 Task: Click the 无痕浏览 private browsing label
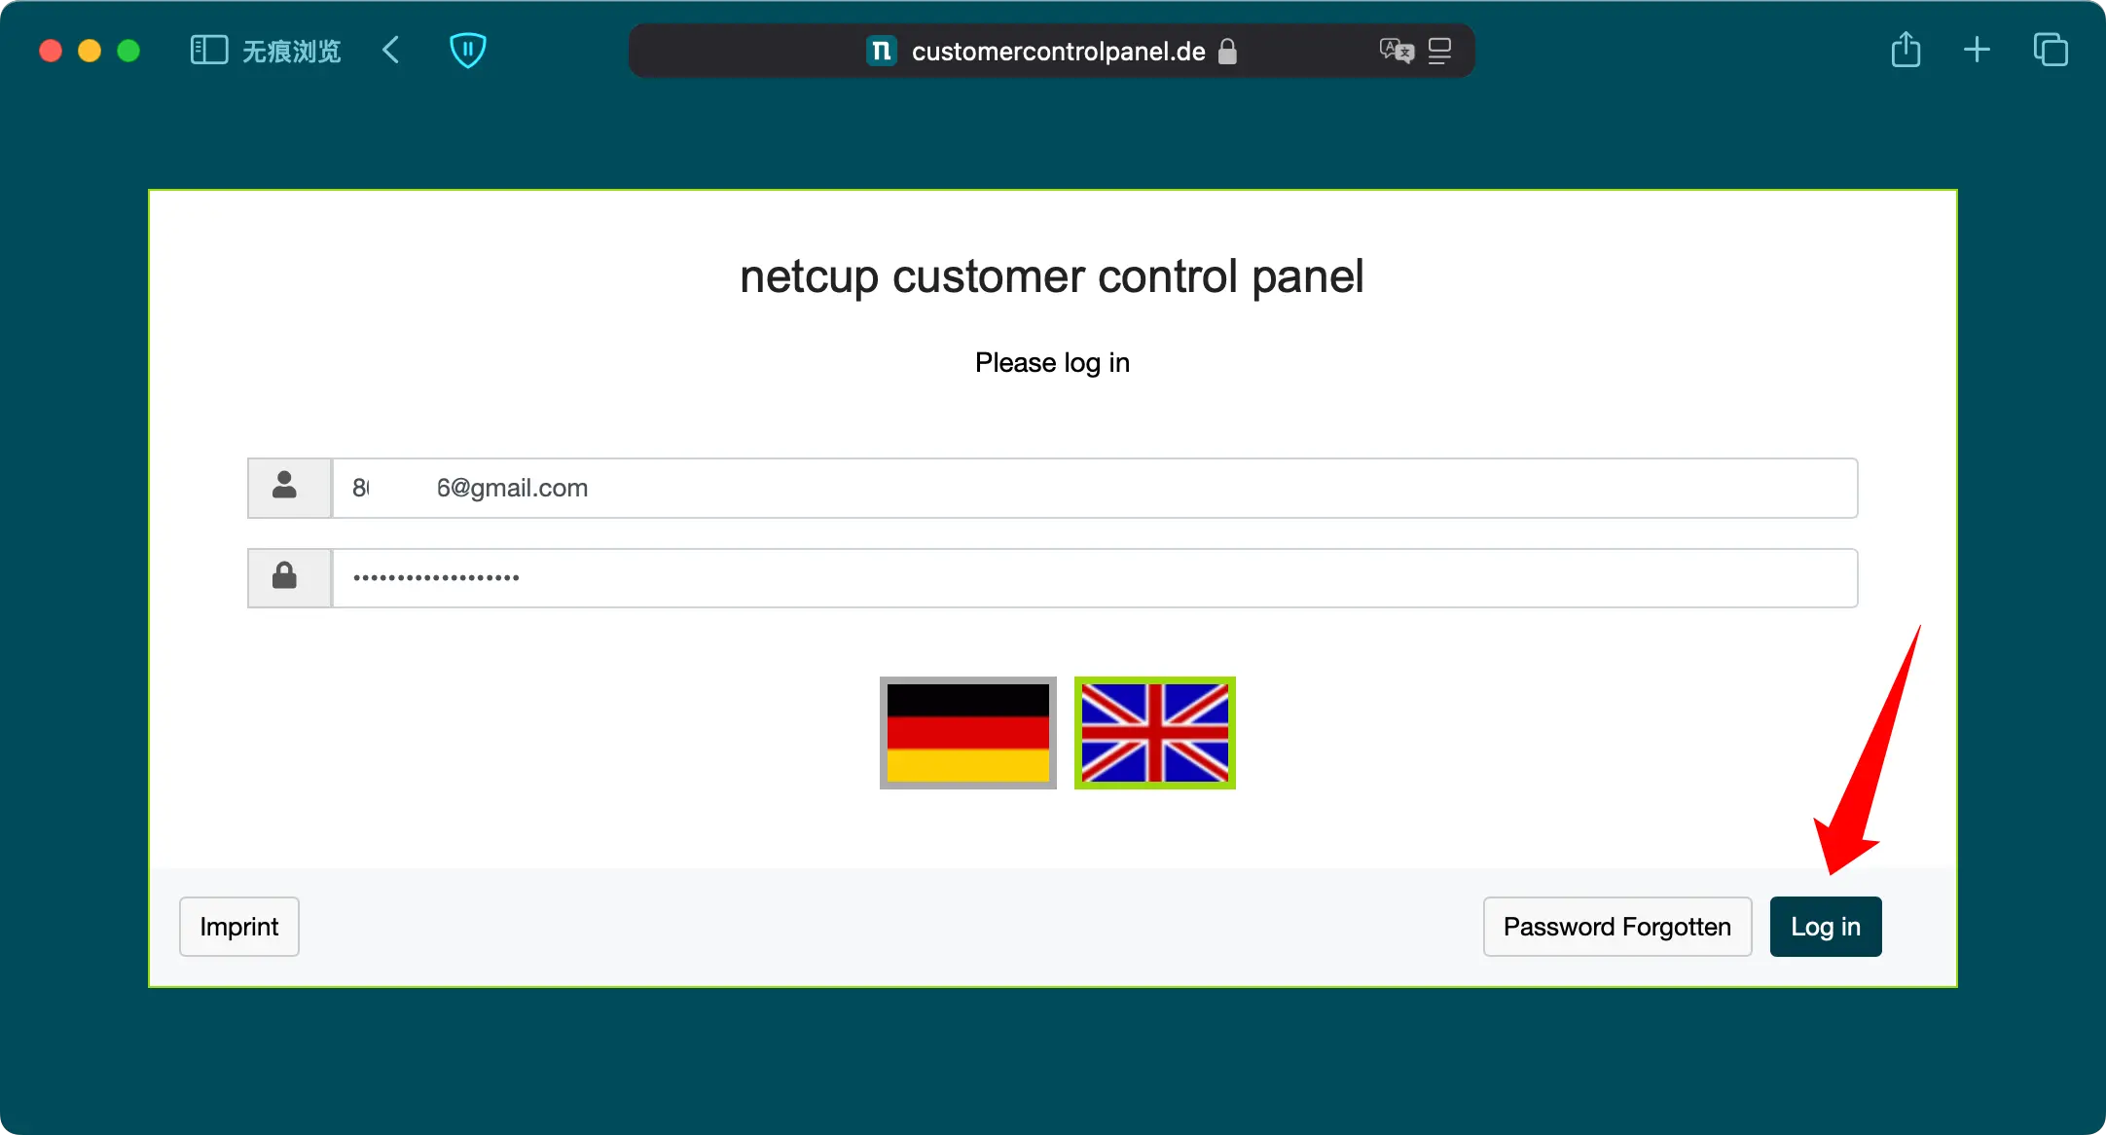tap(291, 52)
